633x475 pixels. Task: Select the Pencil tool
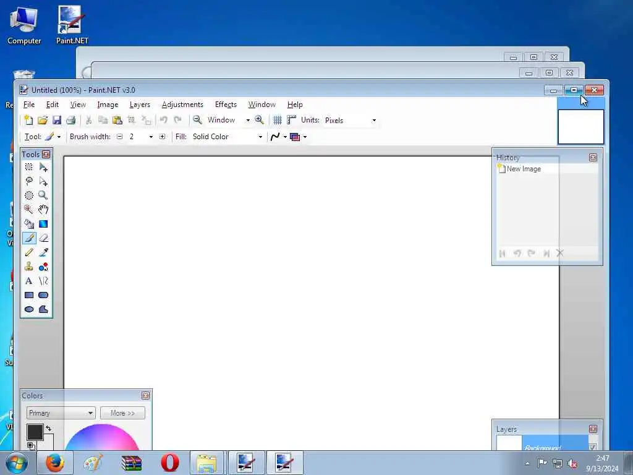click(29, 252)
